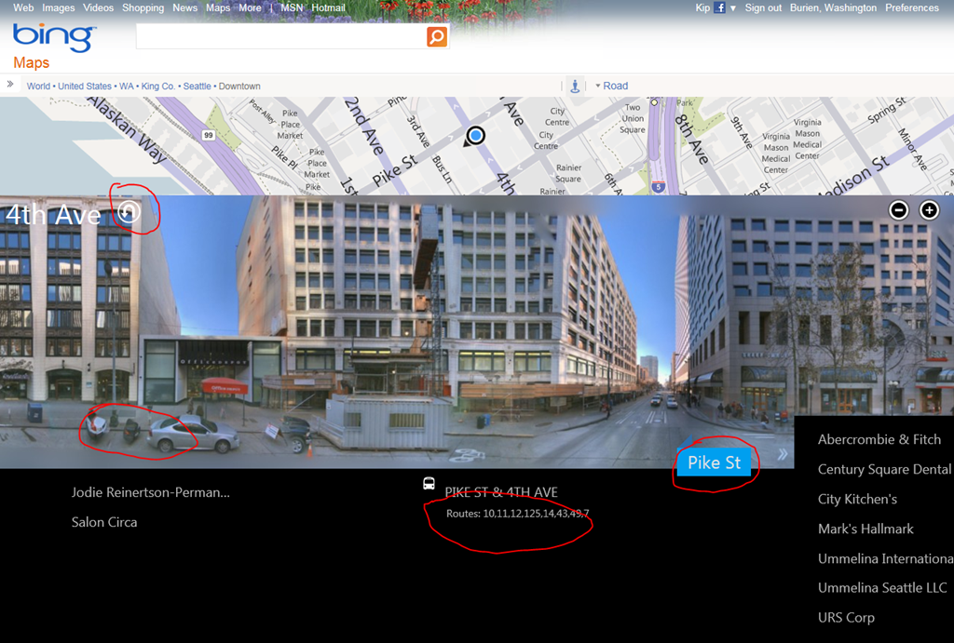Open the URS Corp listing
The image size is (954, 643).
846,618
